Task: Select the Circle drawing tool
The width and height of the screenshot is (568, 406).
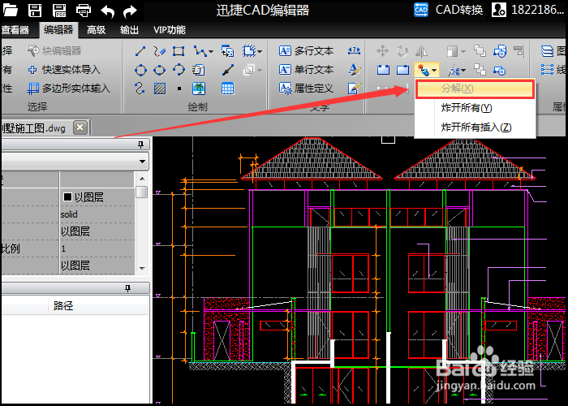Action: point(140,70)
